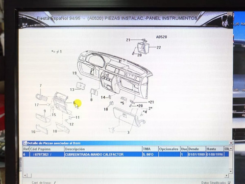The height and width of the screenshot is (184, 245).
Task: Select callout 3 under the glovebox
Action: (x=128, y=132)
